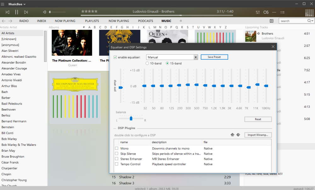
Task: Add a new tab with plus
Action: 181,21
